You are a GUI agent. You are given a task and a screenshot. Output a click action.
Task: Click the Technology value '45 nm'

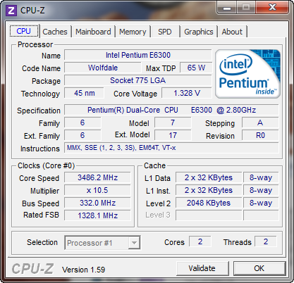click(x=84, y=93)
